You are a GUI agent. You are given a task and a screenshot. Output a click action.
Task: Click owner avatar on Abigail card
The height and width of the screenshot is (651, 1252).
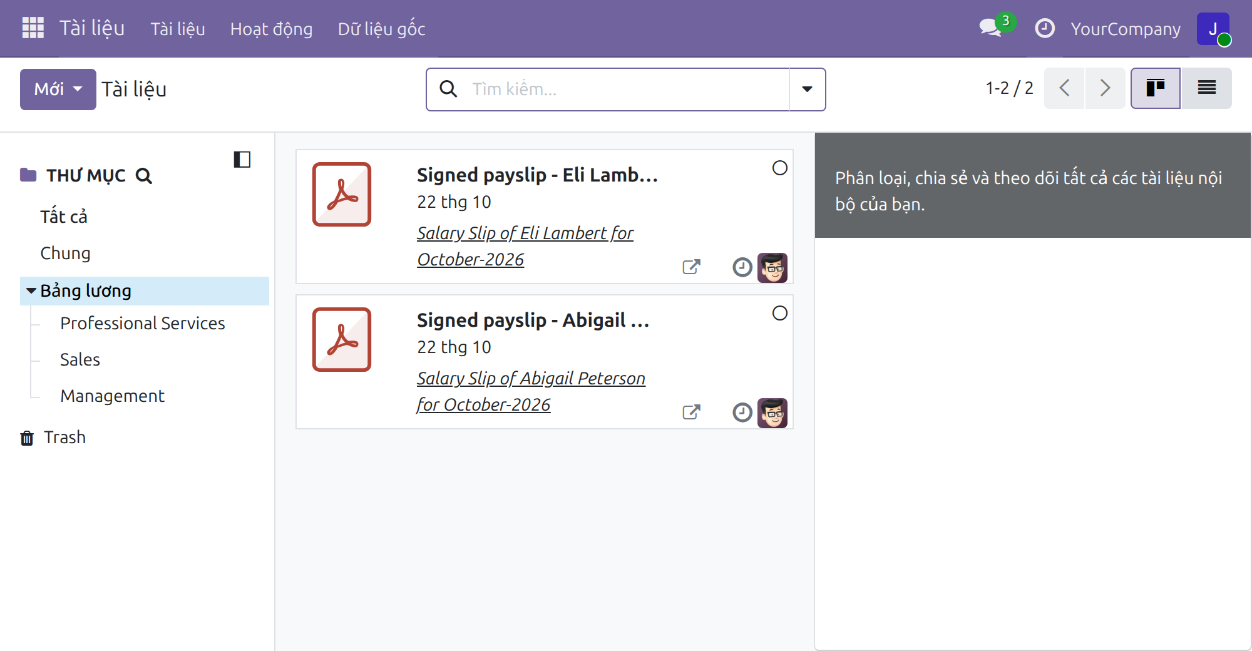(772, 413)
